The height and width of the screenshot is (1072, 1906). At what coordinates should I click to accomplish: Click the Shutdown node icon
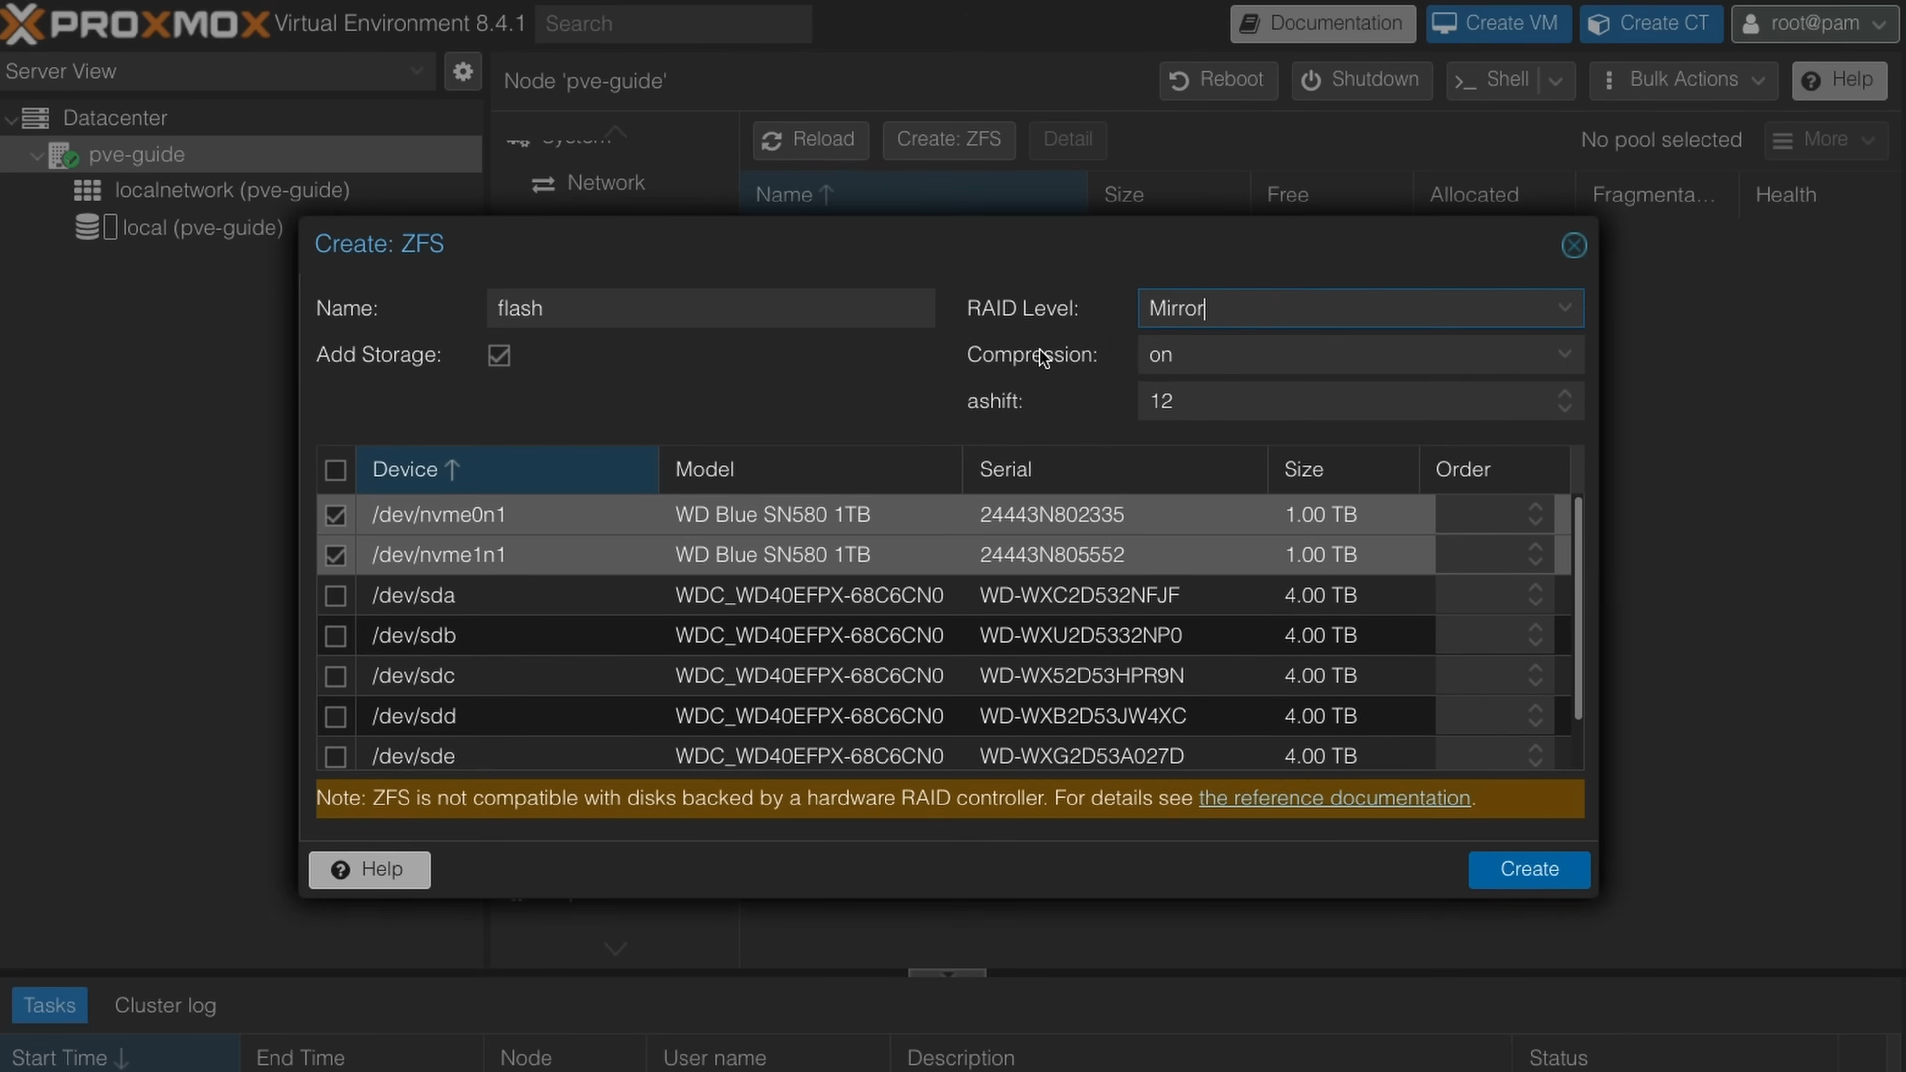(1361, 80)
